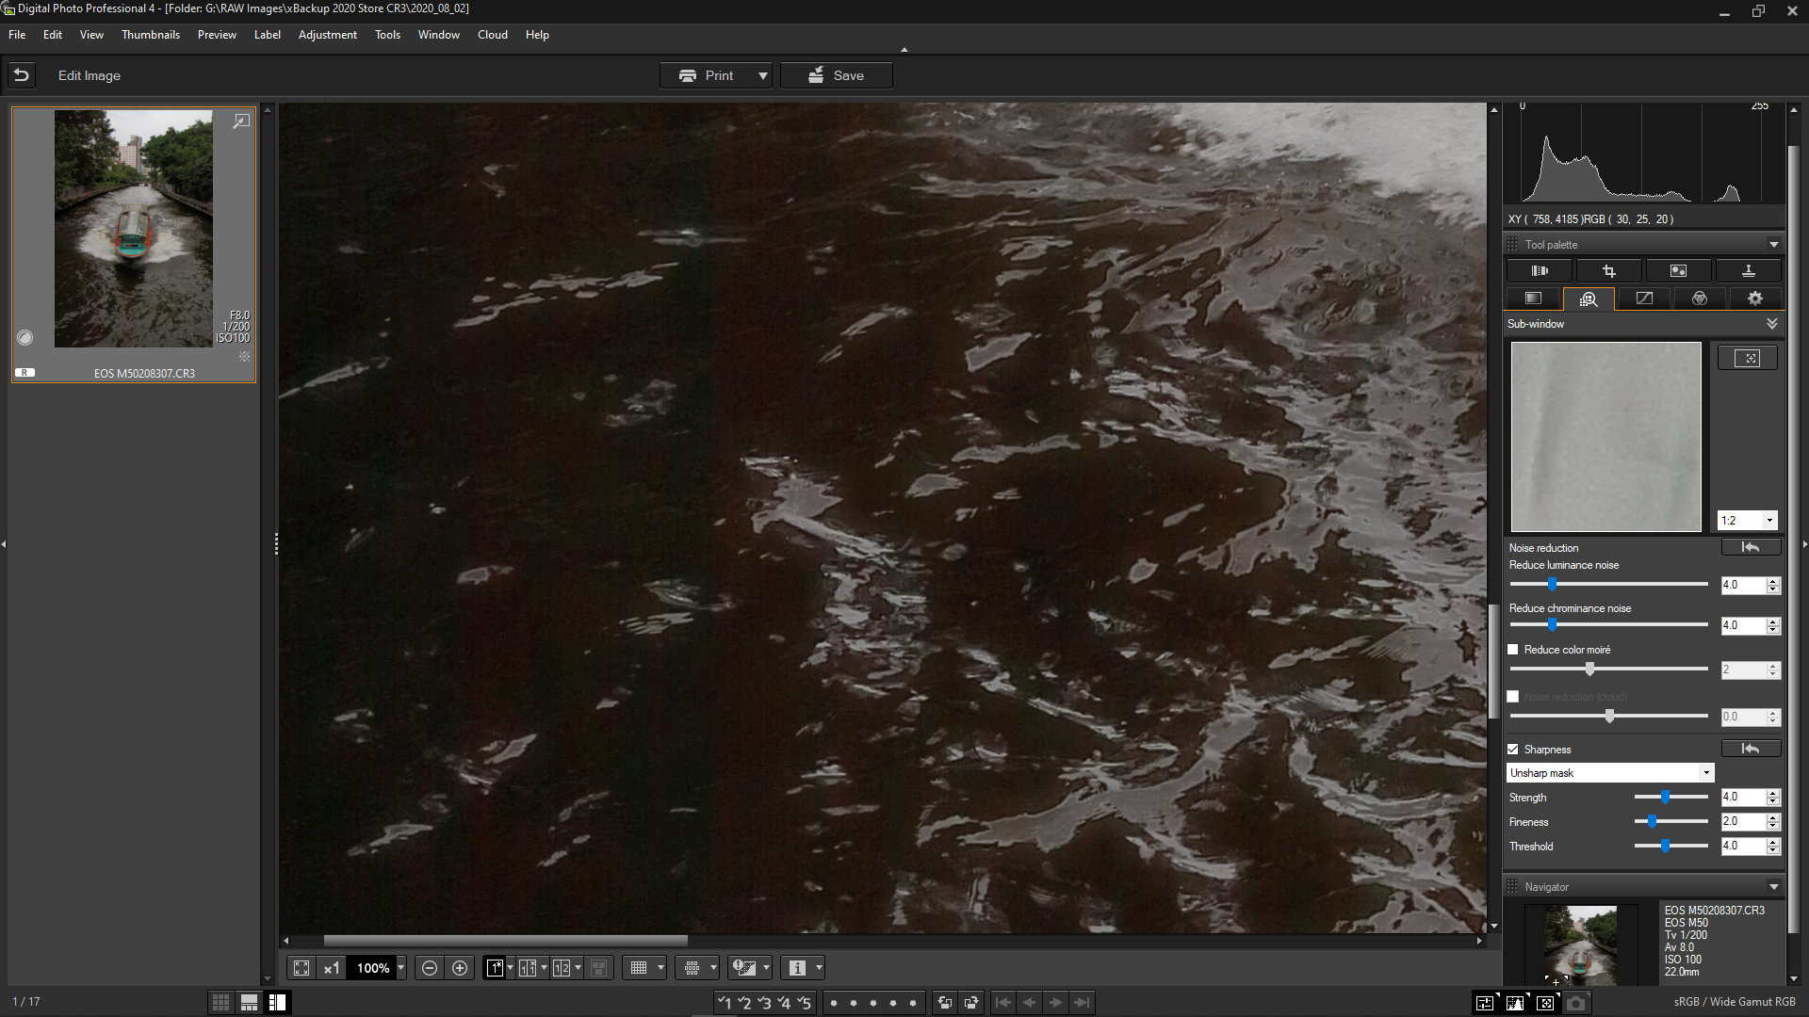Viewport: 1809px width, 1017px height.
Task: Adjust the sharpness Strength slider
Action: tap(1666, 797)
